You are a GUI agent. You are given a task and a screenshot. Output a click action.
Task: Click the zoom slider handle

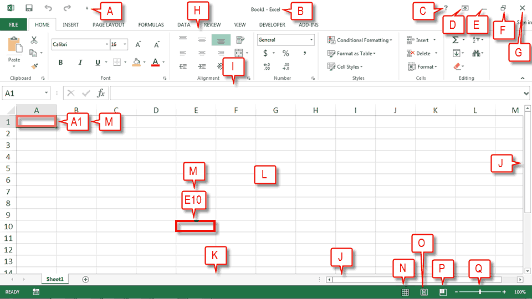[x=480, y=292]
